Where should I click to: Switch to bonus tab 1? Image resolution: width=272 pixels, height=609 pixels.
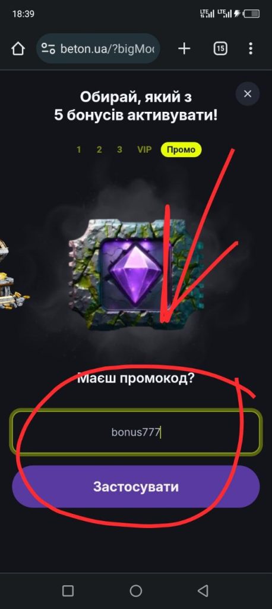(79, 149)
